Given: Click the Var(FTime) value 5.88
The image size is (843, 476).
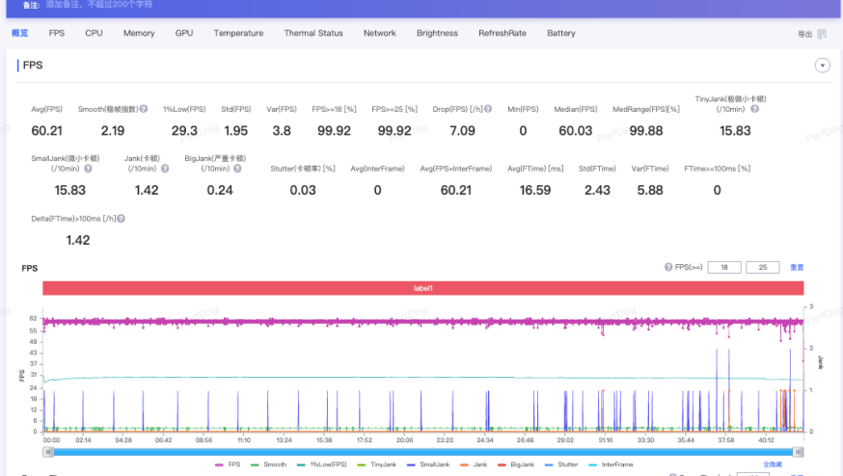Looking at the screenshot, I should click(650, 190).
